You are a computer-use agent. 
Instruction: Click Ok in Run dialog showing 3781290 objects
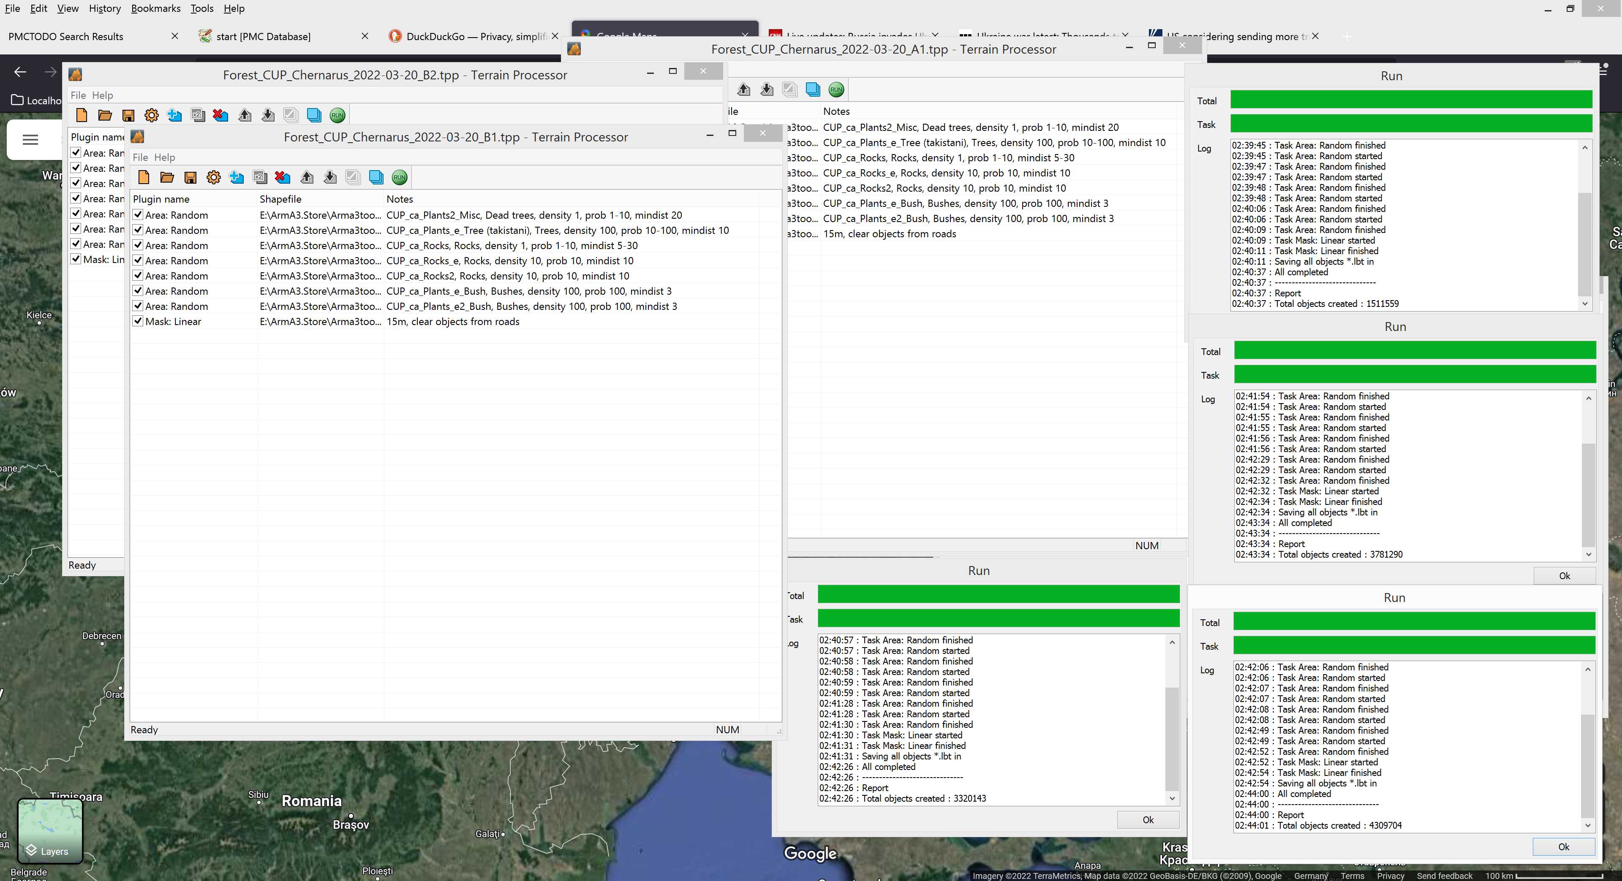1564,575
